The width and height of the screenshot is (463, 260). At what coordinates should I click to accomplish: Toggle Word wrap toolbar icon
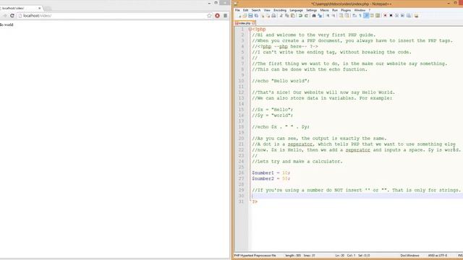coord(354,16)
